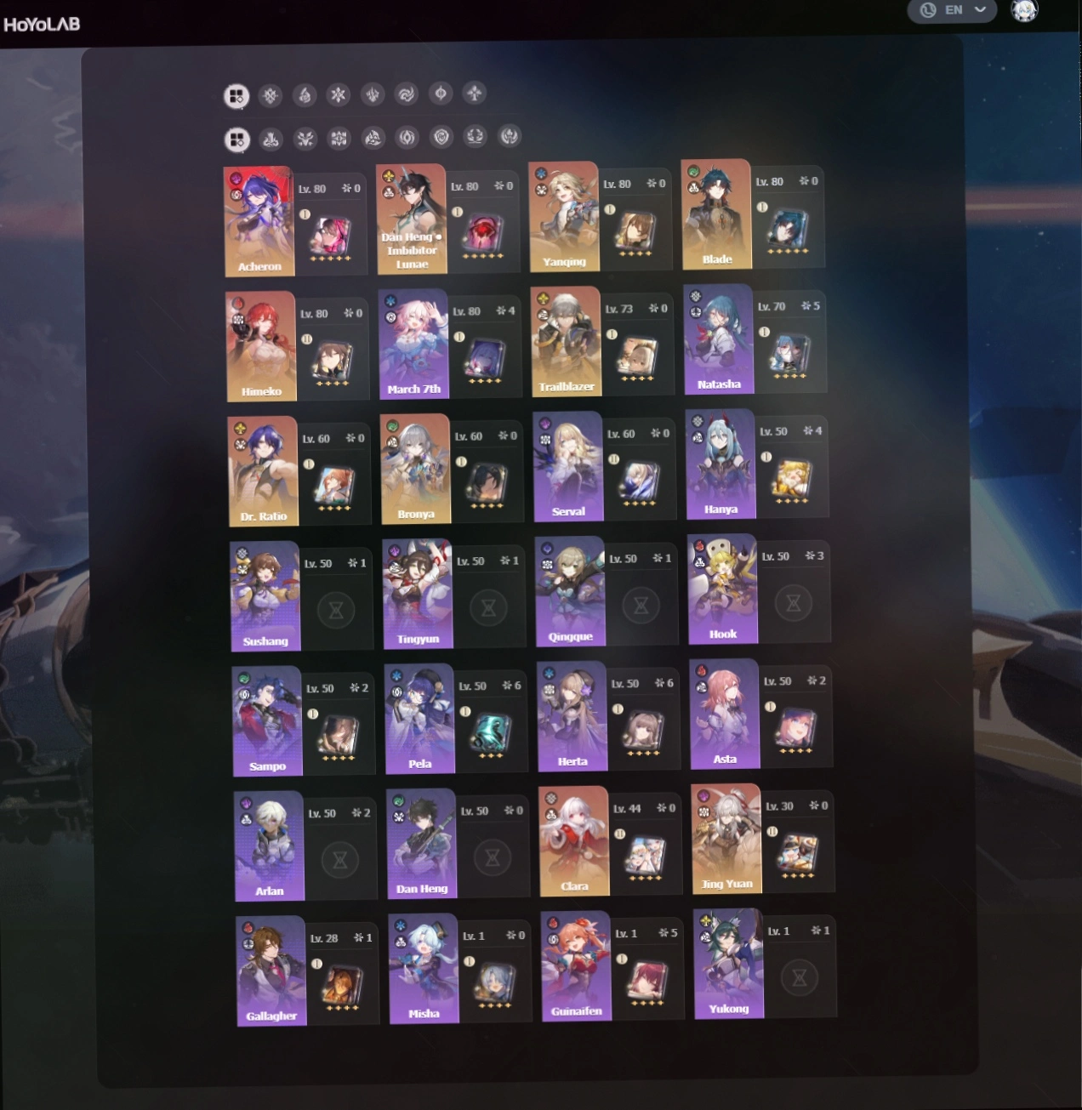Select the All elements filter icon
1082x1110 pixels.
click(x=236, y=96)
